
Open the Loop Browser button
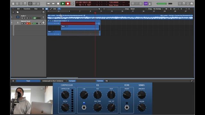point(188,4)
